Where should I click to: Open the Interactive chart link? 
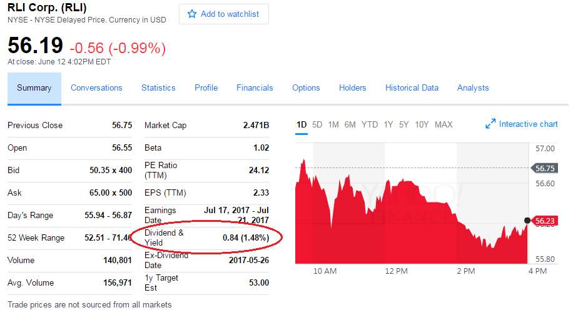(528, 124)
